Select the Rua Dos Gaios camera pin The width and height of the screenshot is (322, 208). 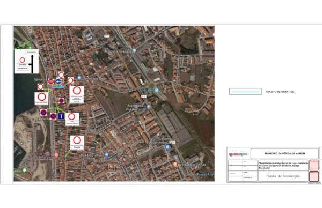(106, 154)
